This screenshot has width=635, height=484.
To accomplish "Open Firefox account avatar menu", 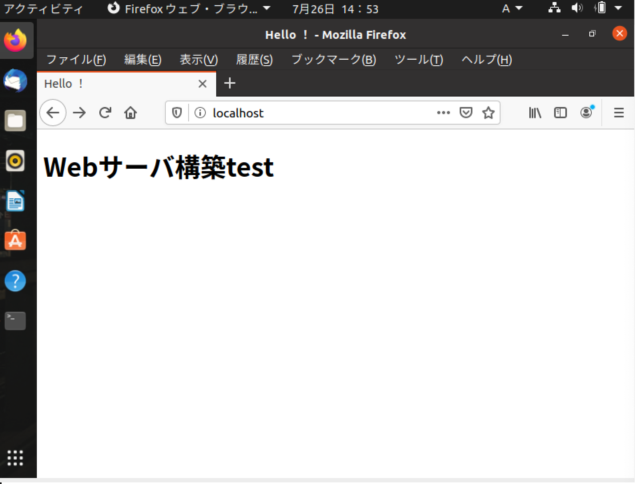I will 587,112.
